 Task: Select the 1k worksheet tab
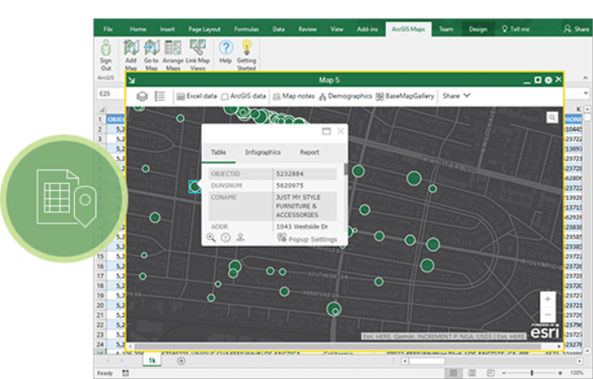coord(152,361)
